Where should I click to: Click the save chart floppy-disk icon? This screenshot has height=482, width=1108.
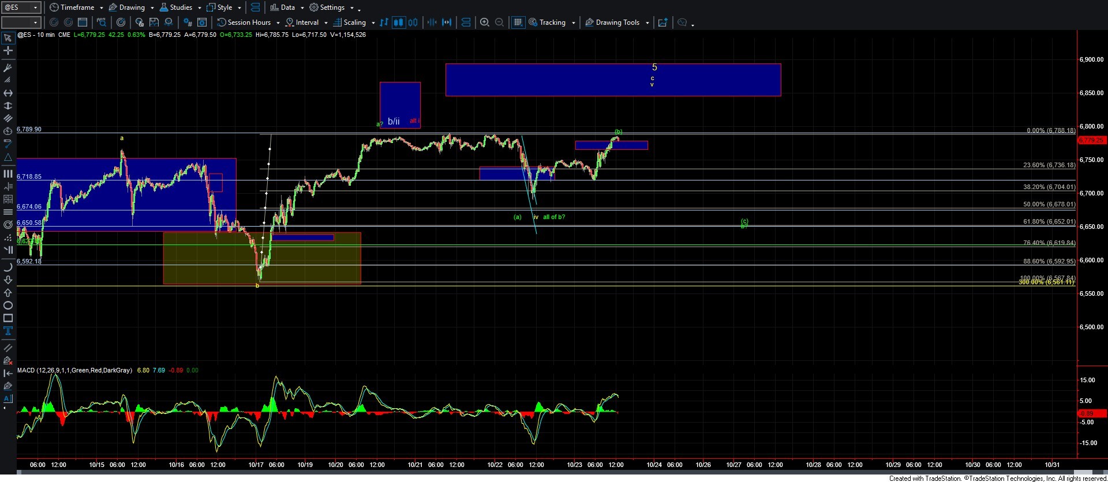pos(154,22)
